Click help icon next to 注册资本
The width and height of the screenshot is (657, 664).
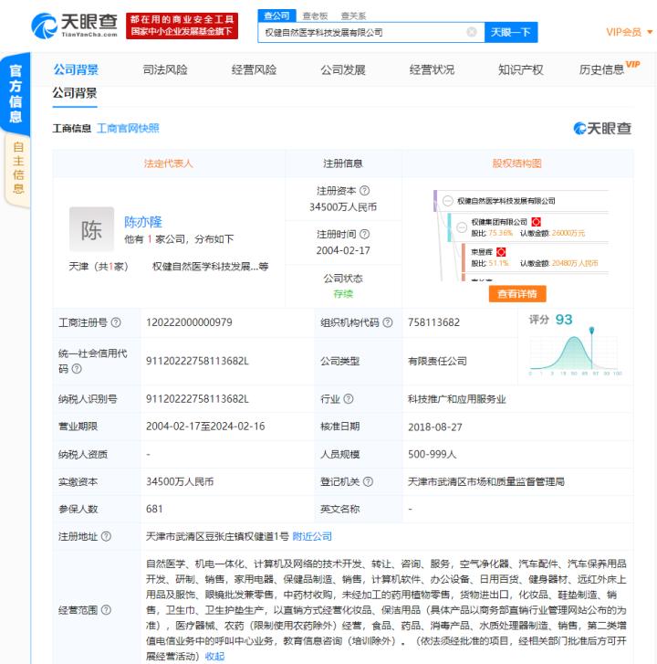[x=364, y=191]
